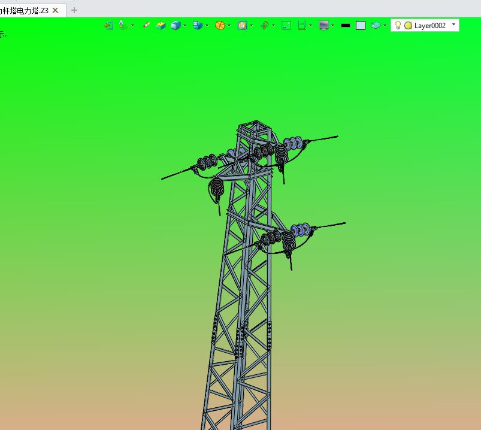Open dropdown beside the figure-on-path icon
This screenshot has width=481, height=430.
(132, 26)
